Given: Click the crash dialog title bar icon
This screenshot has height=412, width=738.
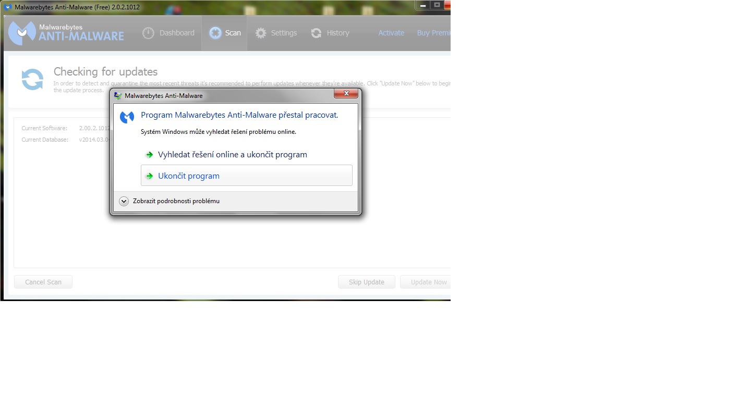Looking at the screenshot, I should (118, 96).
